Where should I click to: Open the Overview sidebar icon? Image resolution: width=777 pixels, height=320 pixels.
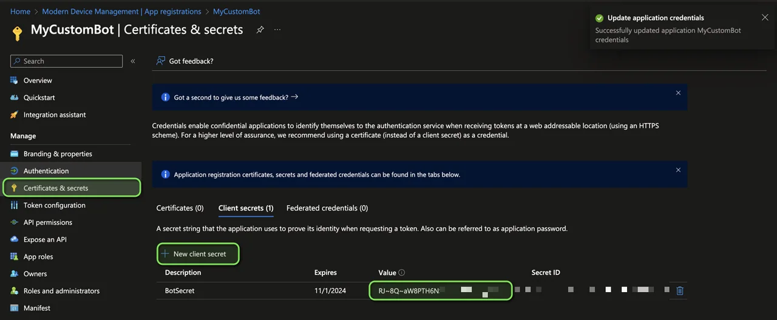coord(15,80)
